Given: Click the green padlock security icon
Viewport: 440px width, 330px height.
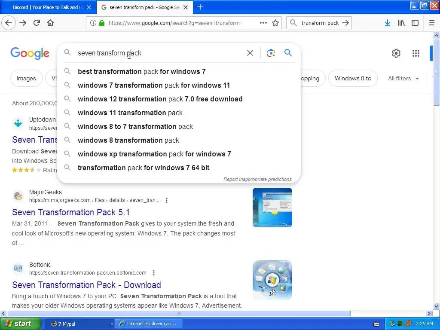Looking at the screenshot, I should 101,23.
